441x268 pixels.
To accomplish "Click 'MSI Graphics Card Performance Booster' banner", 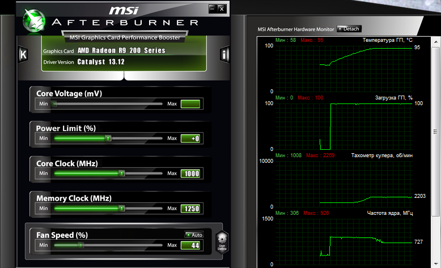I will [x=125, y=38].
